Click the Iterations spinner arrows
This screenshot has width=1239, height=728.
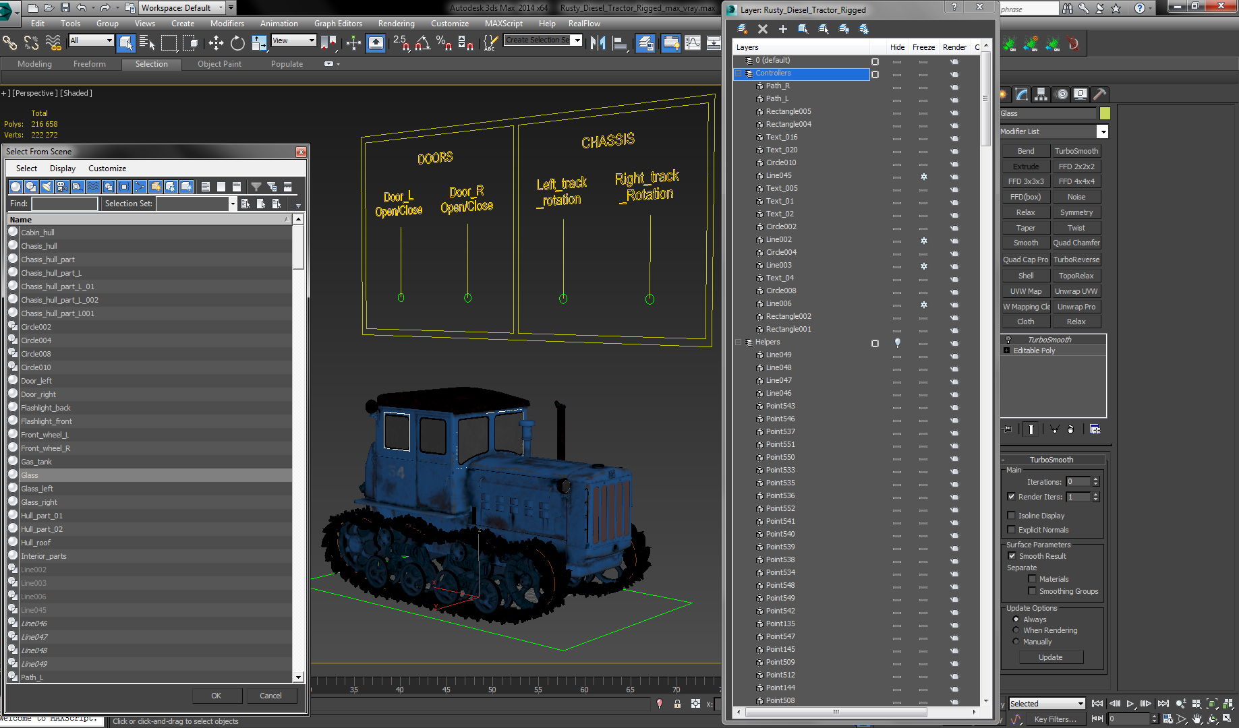point(1095,482)
